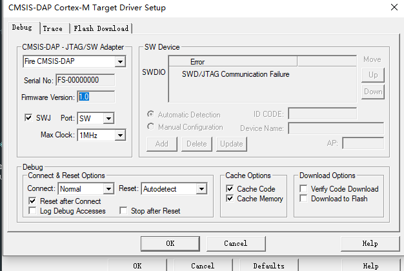This screenshot has width=404, height=271.
Task: Expand the Max Clock 1MHz dropdown
Action: 120,135
